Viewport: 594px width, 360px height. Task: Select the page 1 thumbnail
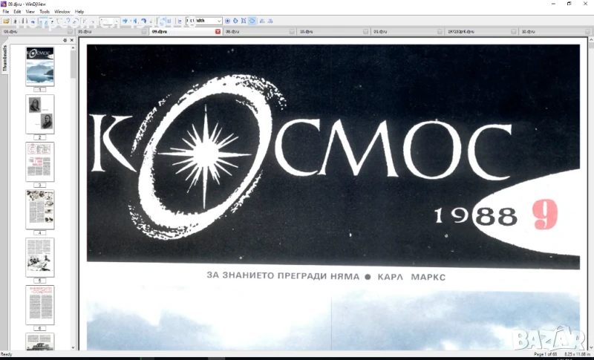tap(40, 66)
